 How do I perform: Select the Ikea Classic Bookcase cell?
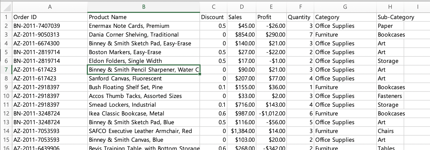[x=144, y=114]
